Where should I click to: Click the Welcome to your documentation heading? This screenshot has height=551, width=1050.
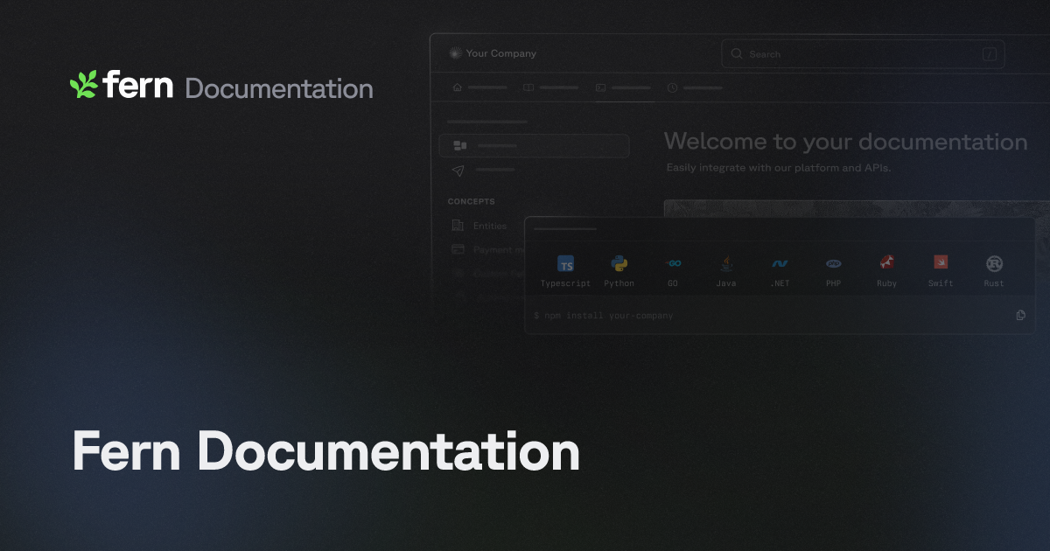(x=845, y=142)
